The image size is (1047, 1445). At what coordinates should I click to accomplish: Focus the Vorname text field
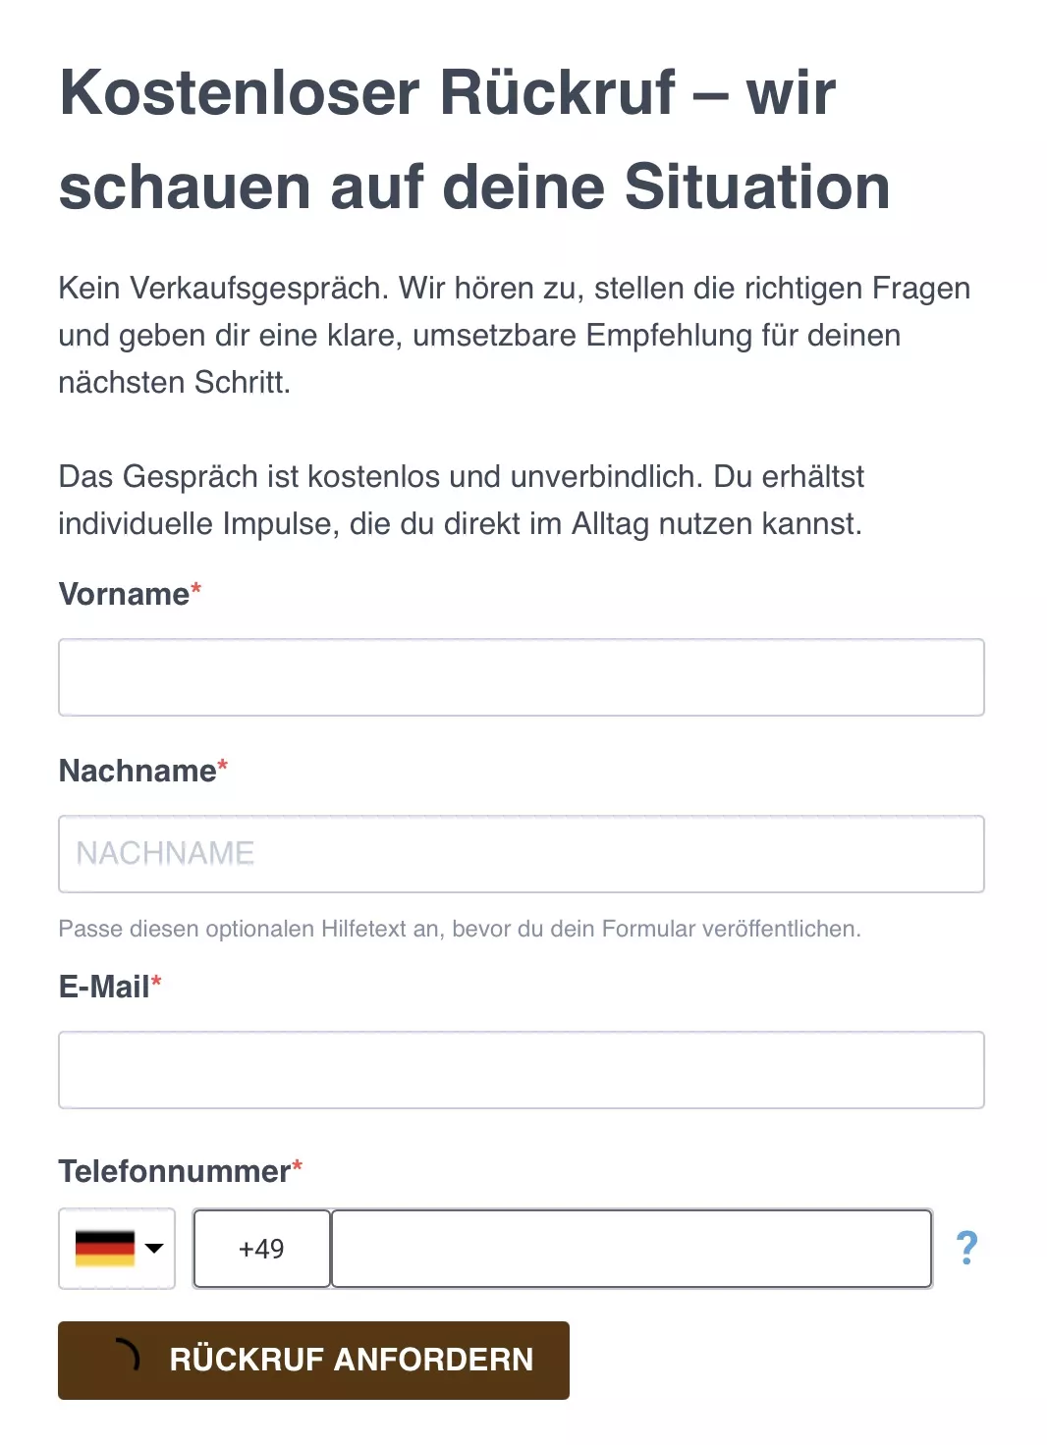pyautogui.click(x=521, y=677)
